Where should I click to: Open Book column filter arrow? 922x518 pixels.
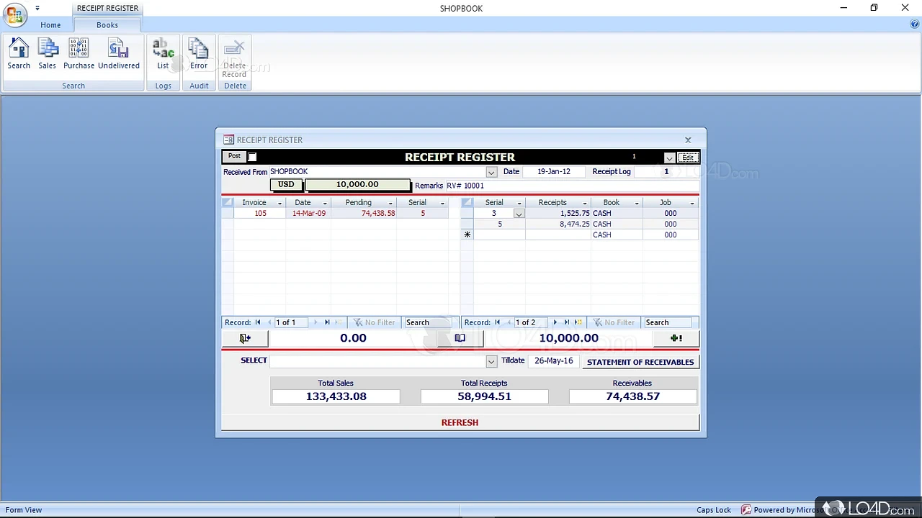point(637,203)
